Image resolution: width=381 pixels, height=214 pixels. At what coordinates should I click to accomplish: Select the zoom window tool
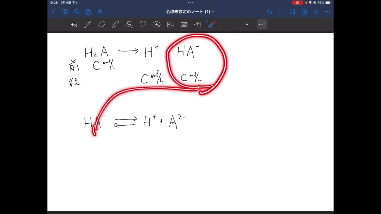click(74, 25)
